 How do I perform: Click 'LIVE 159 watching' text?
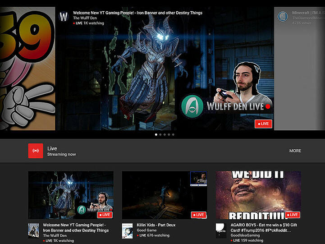(x=247, y=240)
